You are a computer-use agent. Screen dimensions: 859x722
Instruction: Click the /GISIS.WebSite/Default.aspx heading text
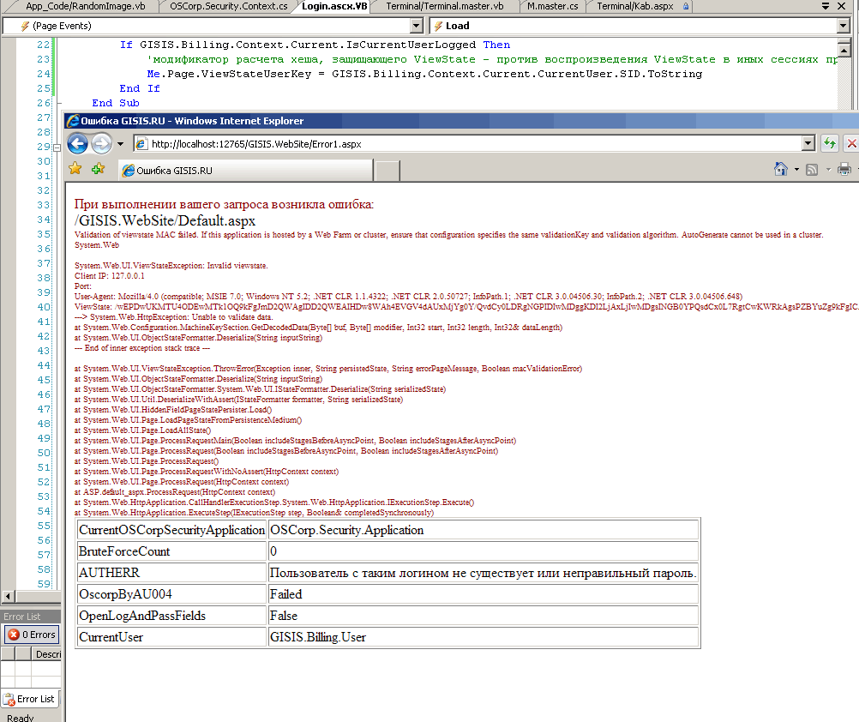(165, 220)
